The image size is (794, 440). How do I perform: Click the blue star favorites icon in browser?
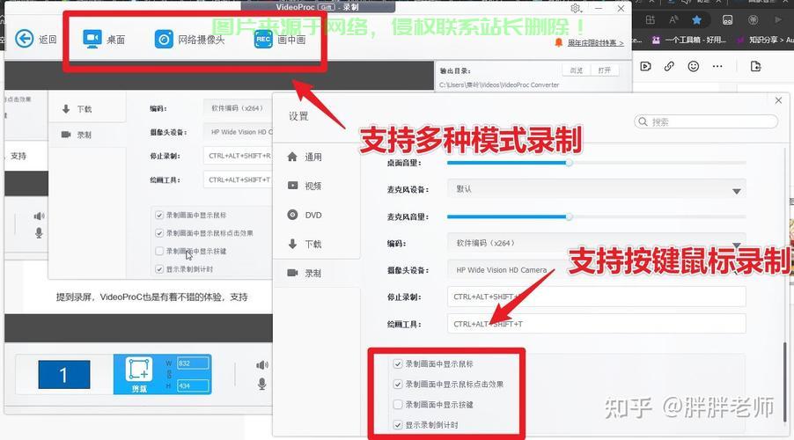pos(697,19)
